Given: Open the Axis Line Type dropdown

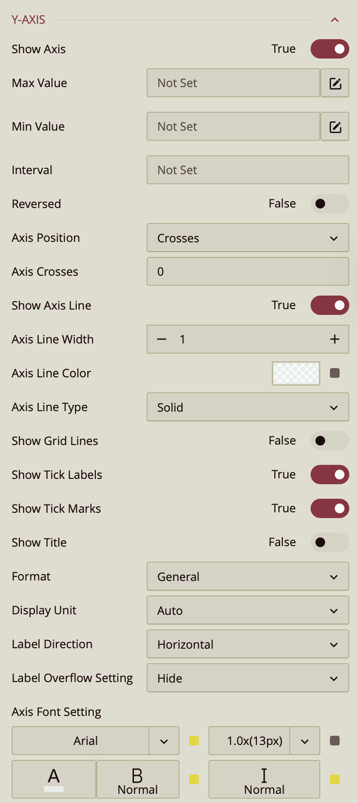Looking at the screenshot, I should [x=248, y=407].
